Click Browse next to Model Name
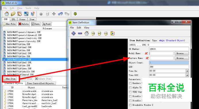This screenshot has width=199, height=109. (x=182, y=53)
